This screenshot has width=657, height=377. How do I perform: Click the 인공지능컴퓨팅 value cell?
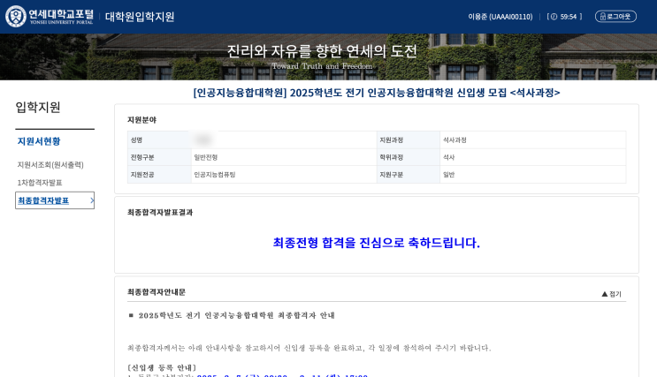[284, 175]
